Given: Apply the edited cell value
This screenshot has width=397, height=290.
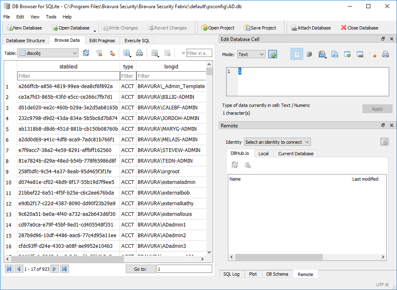Looking at the screenshot, I should (x=377, y=109).
